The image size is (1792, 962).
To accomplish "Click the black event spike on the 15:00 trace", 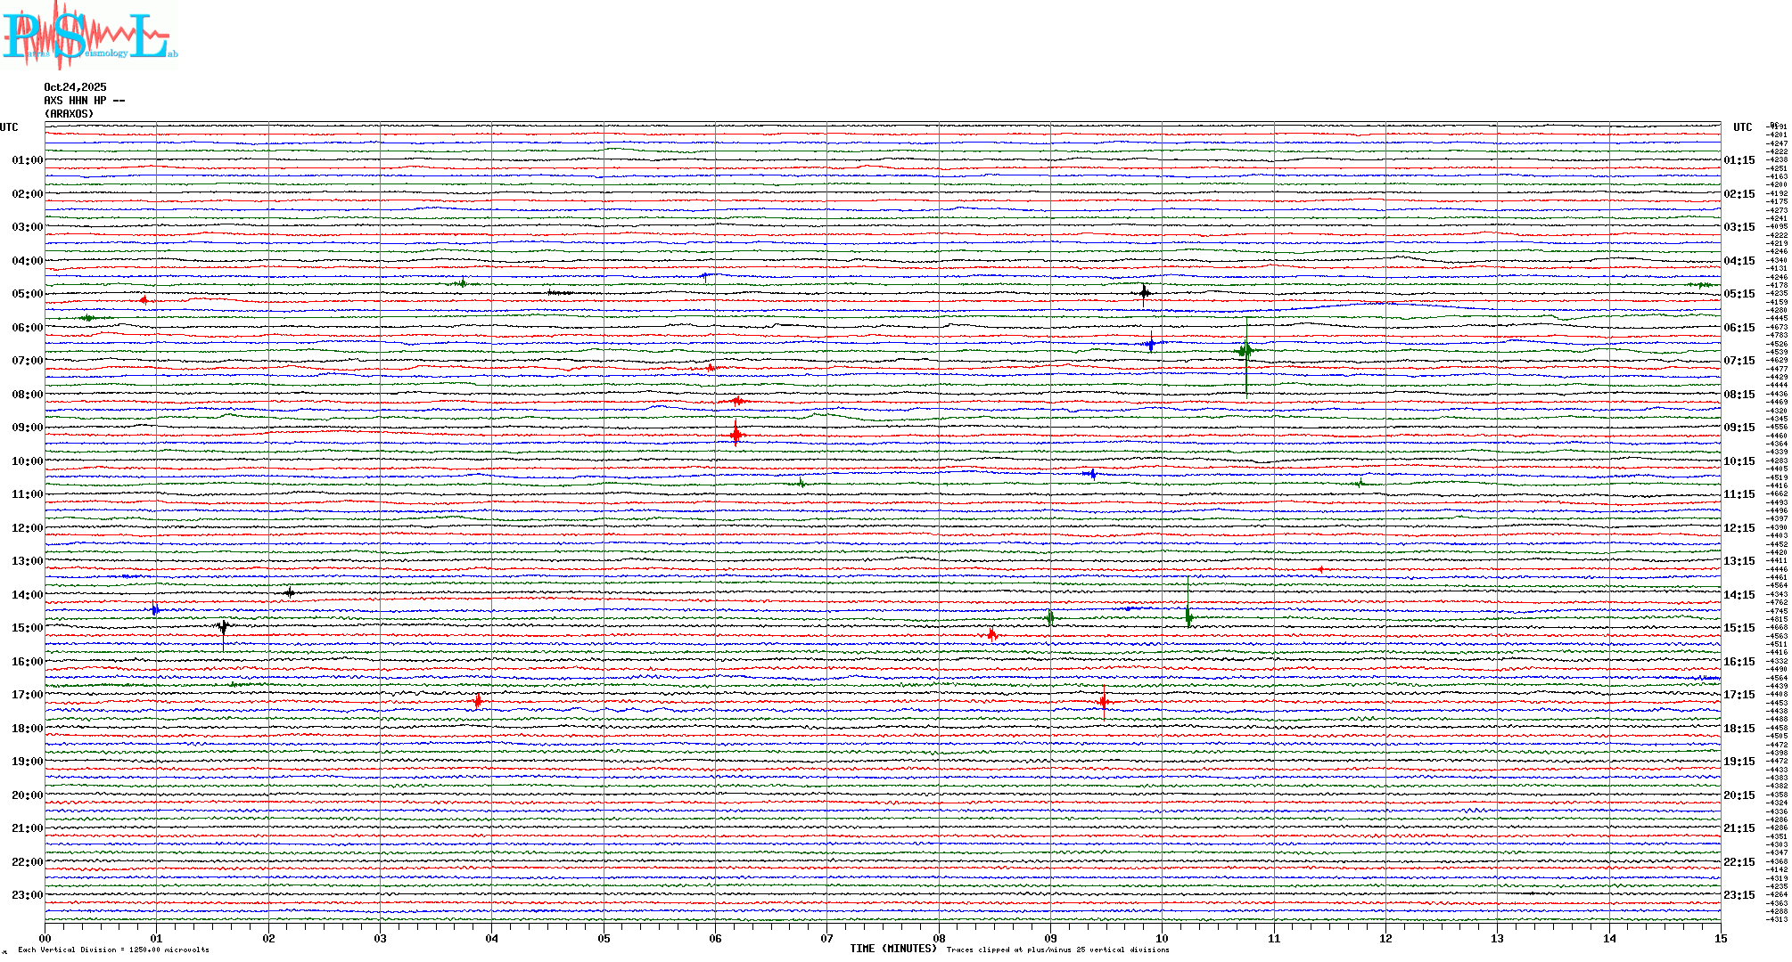I will point(223,627).
